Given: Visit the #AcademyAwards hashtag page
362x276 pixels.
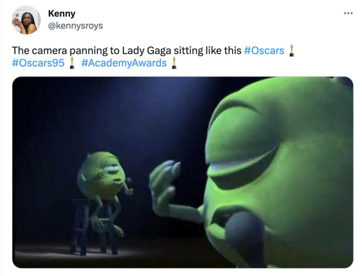Looking at the screenshot, I should click(x=124, y=63).
